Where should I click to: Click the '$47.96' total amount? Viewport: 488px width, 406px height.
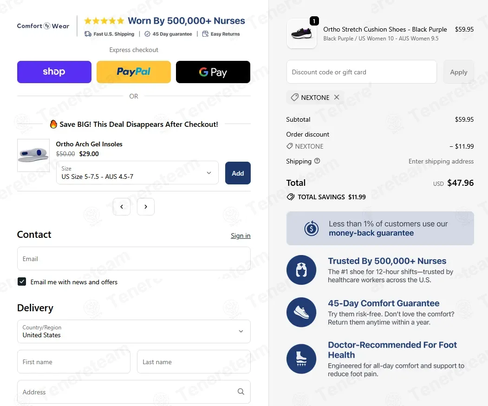click(460, 183)
